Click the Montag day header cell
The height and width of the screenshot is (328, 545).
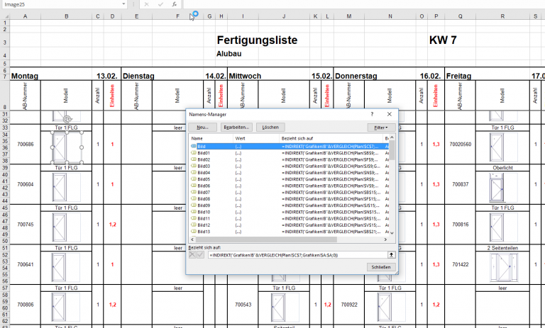[25, 76]
